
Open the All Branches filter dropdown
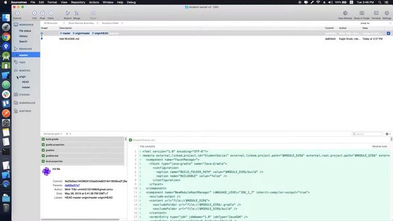pos(54,23)
